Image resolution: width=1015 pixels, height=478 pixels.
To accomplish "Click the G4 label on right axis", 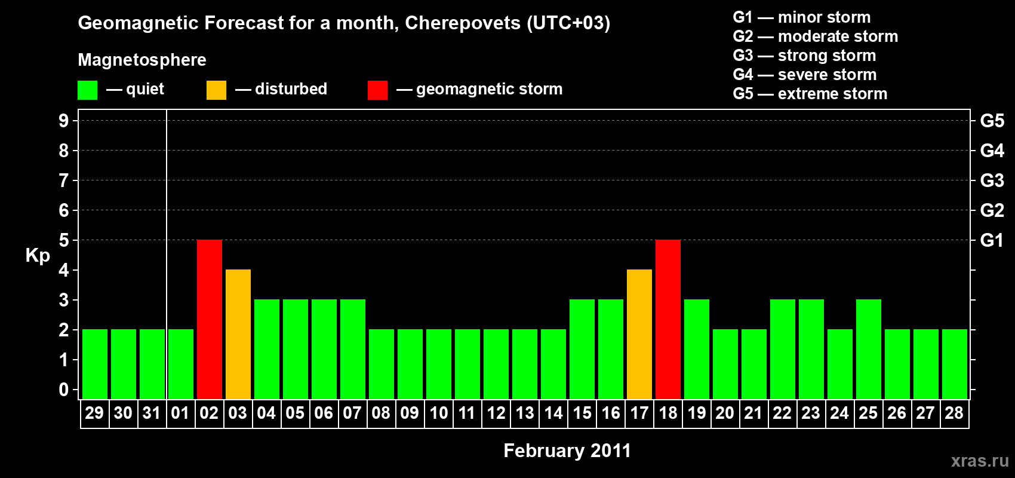I will [x=992, y=151].
